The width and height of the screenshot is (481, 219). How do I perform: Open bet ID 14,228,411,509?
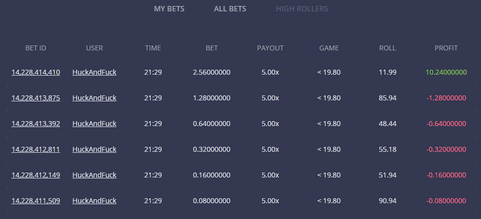click(x=36, y=201)
